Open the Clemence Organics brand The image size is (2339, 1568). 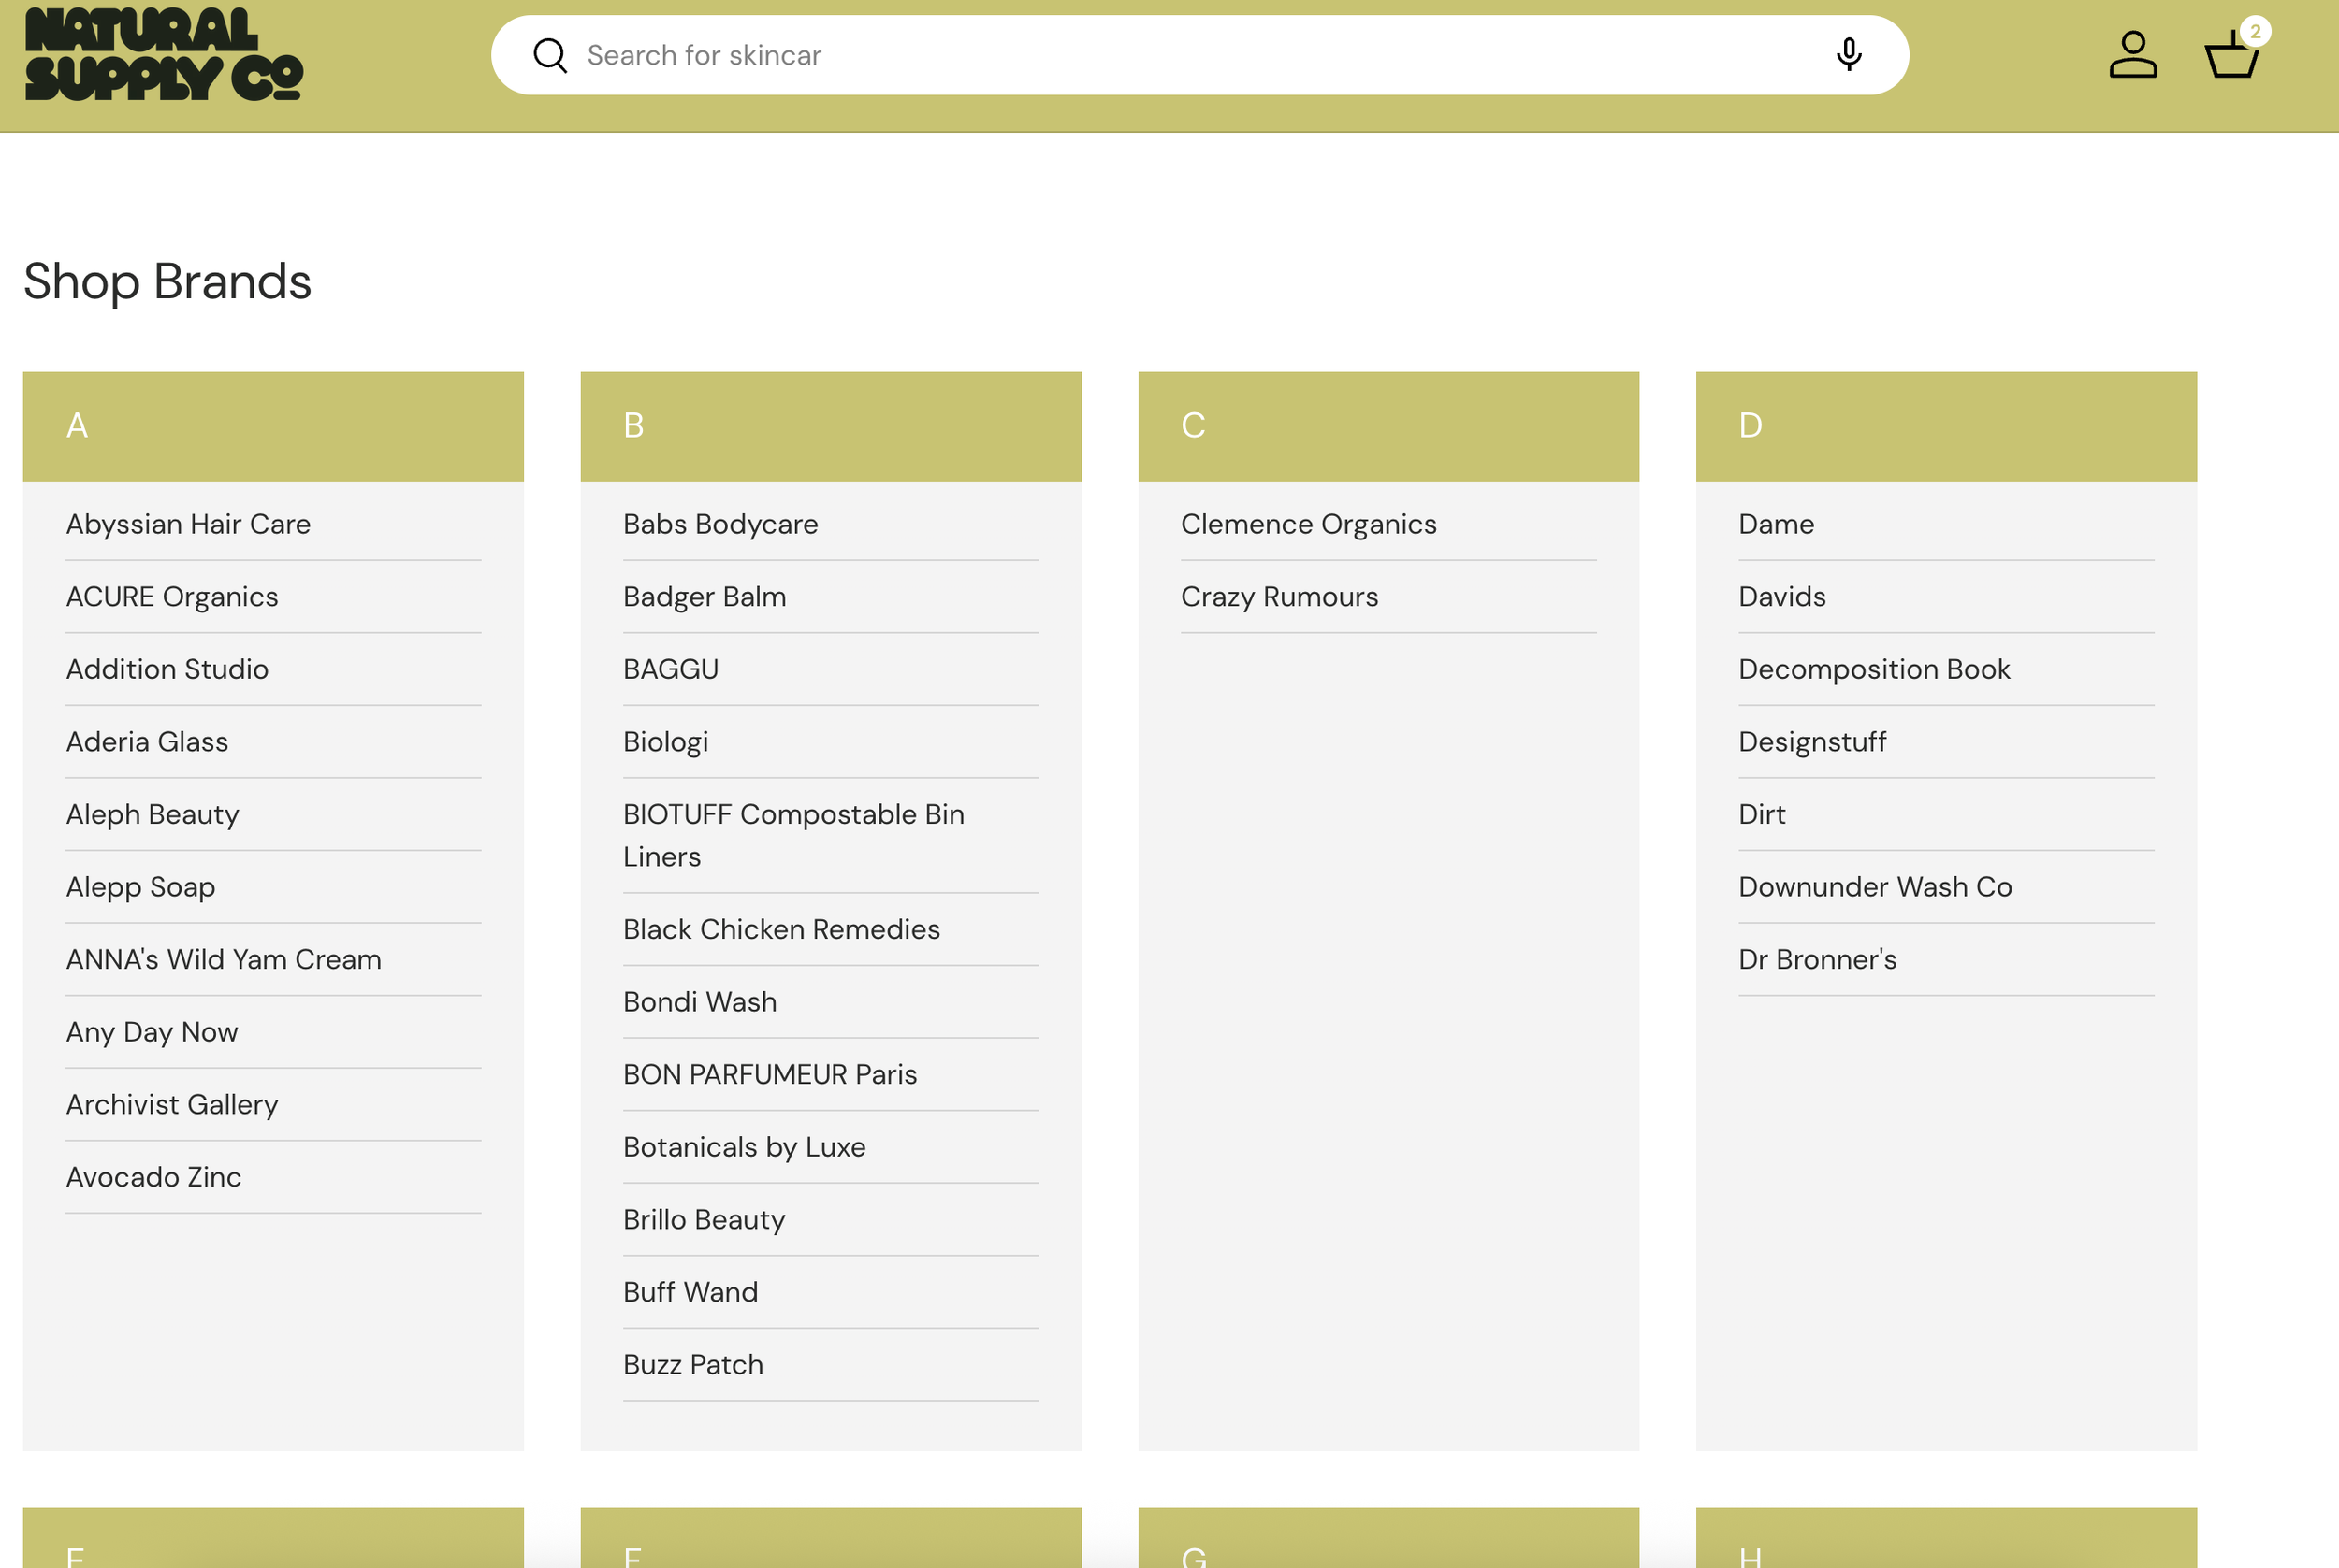[1309, 524]
